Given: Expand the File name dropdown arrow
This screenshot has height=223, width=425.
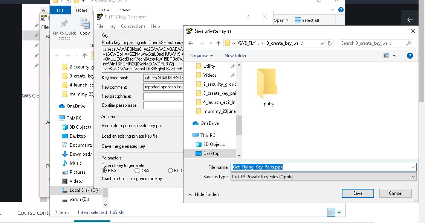Looking at the screenshot, I should pyautogui.click(x=413, y=167).
